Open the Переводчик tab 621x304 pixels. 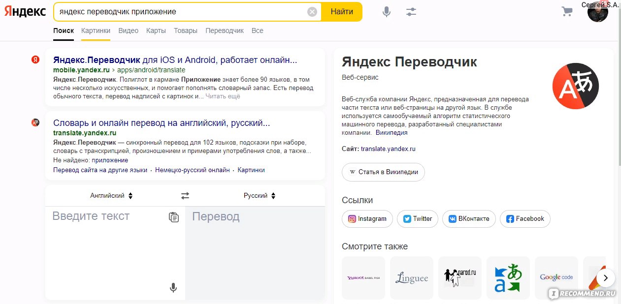[x=225, y=30]
